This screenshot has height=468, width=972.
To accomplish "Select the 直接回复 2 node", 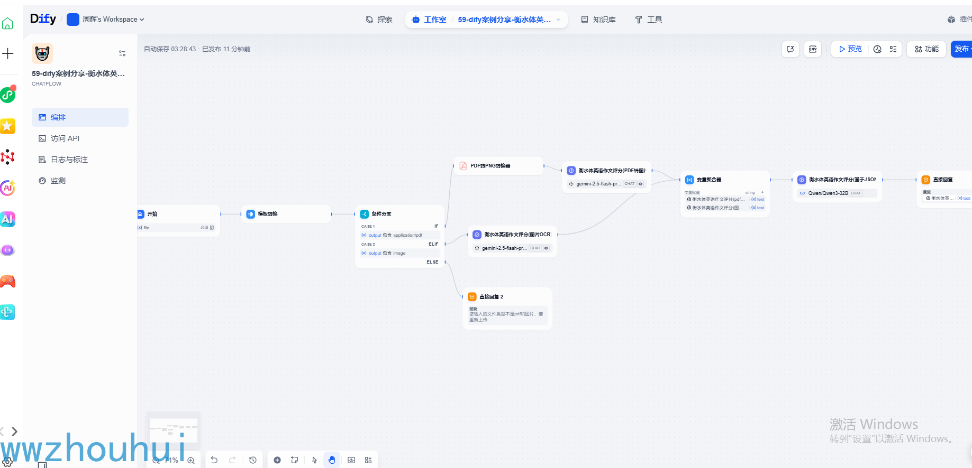I will click(507, 308).
